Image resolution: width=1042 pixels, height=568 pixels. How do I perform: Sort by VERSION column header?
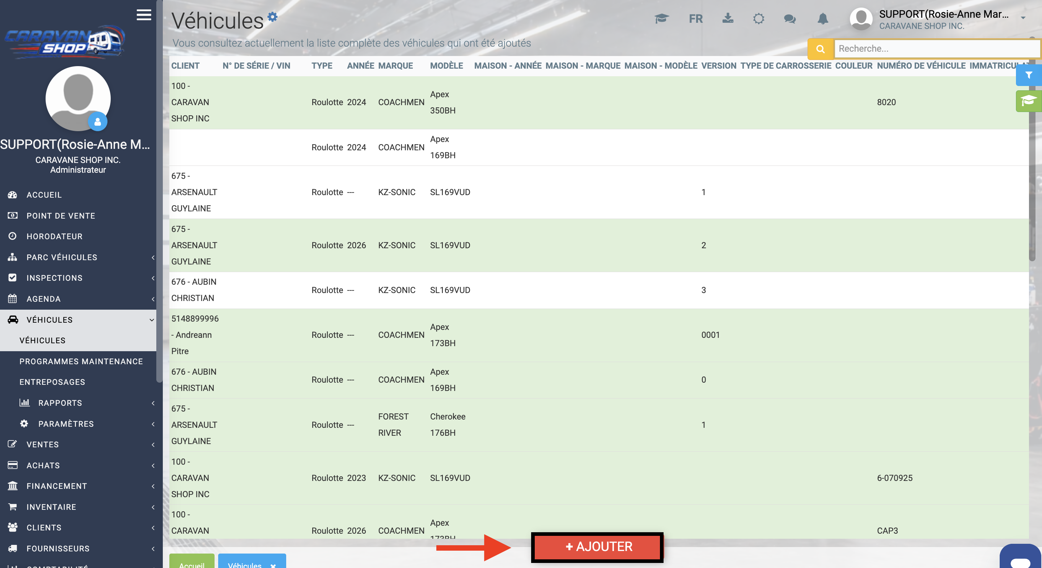(719, 66)
